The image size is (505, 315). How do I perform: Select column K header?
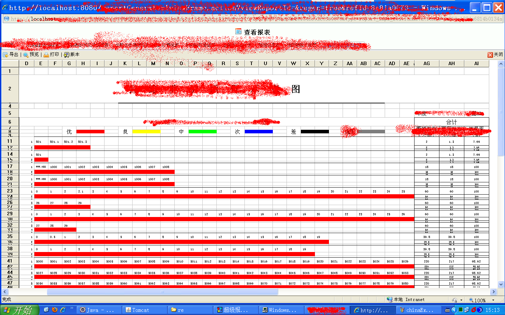pos(125,63)
